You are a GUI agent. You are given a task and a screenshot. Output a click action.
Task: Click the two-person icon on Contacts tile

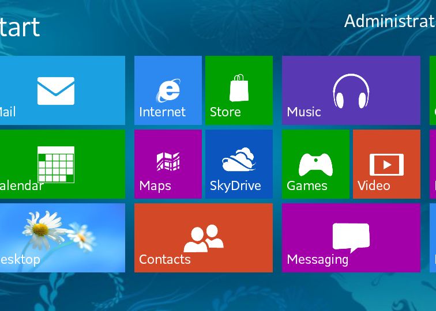point(203,238)
